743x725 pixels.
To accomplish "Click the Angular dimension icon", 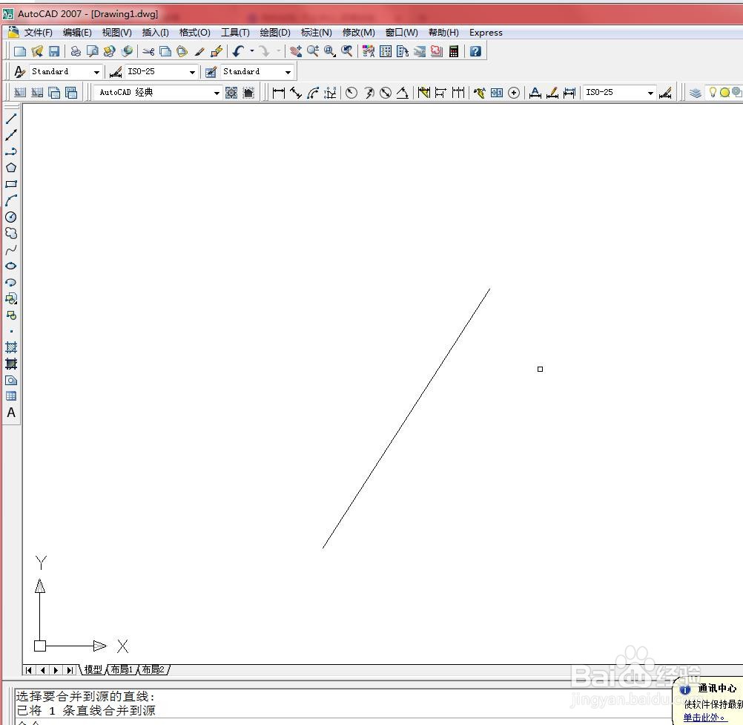I will 403,93.
